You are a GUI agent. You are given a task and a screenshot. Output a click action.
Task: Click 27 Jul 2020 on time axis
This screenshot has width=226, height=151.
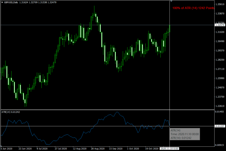pos(61,149)
